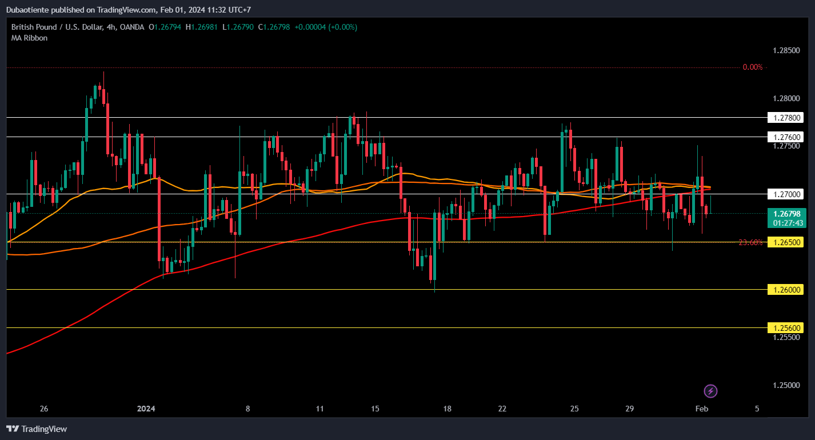Click the MA Ribbon indicator label
This screenshot has height=440, width=815.
29,38
